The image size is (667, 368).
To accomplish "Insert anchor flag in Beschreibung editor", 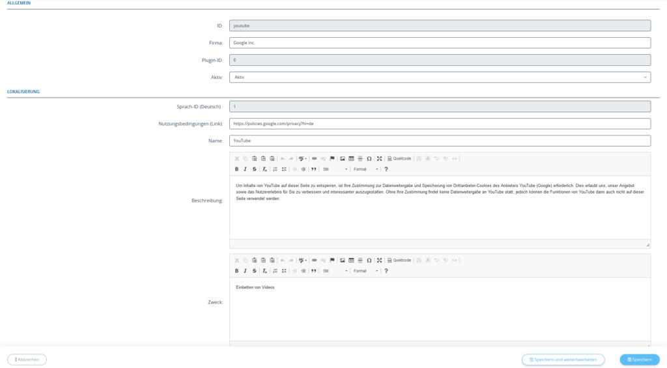I will 332,159.
